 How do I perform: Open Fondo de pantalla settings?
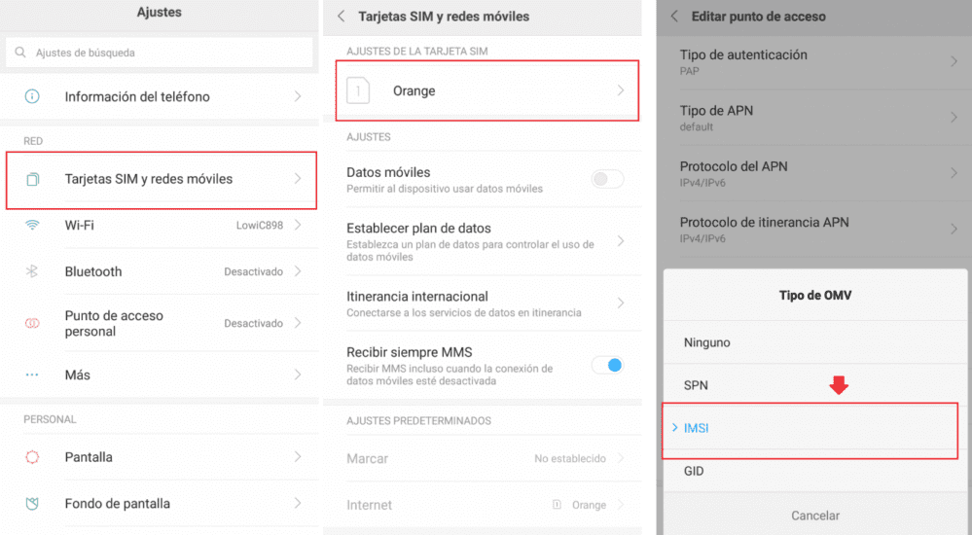160,503
